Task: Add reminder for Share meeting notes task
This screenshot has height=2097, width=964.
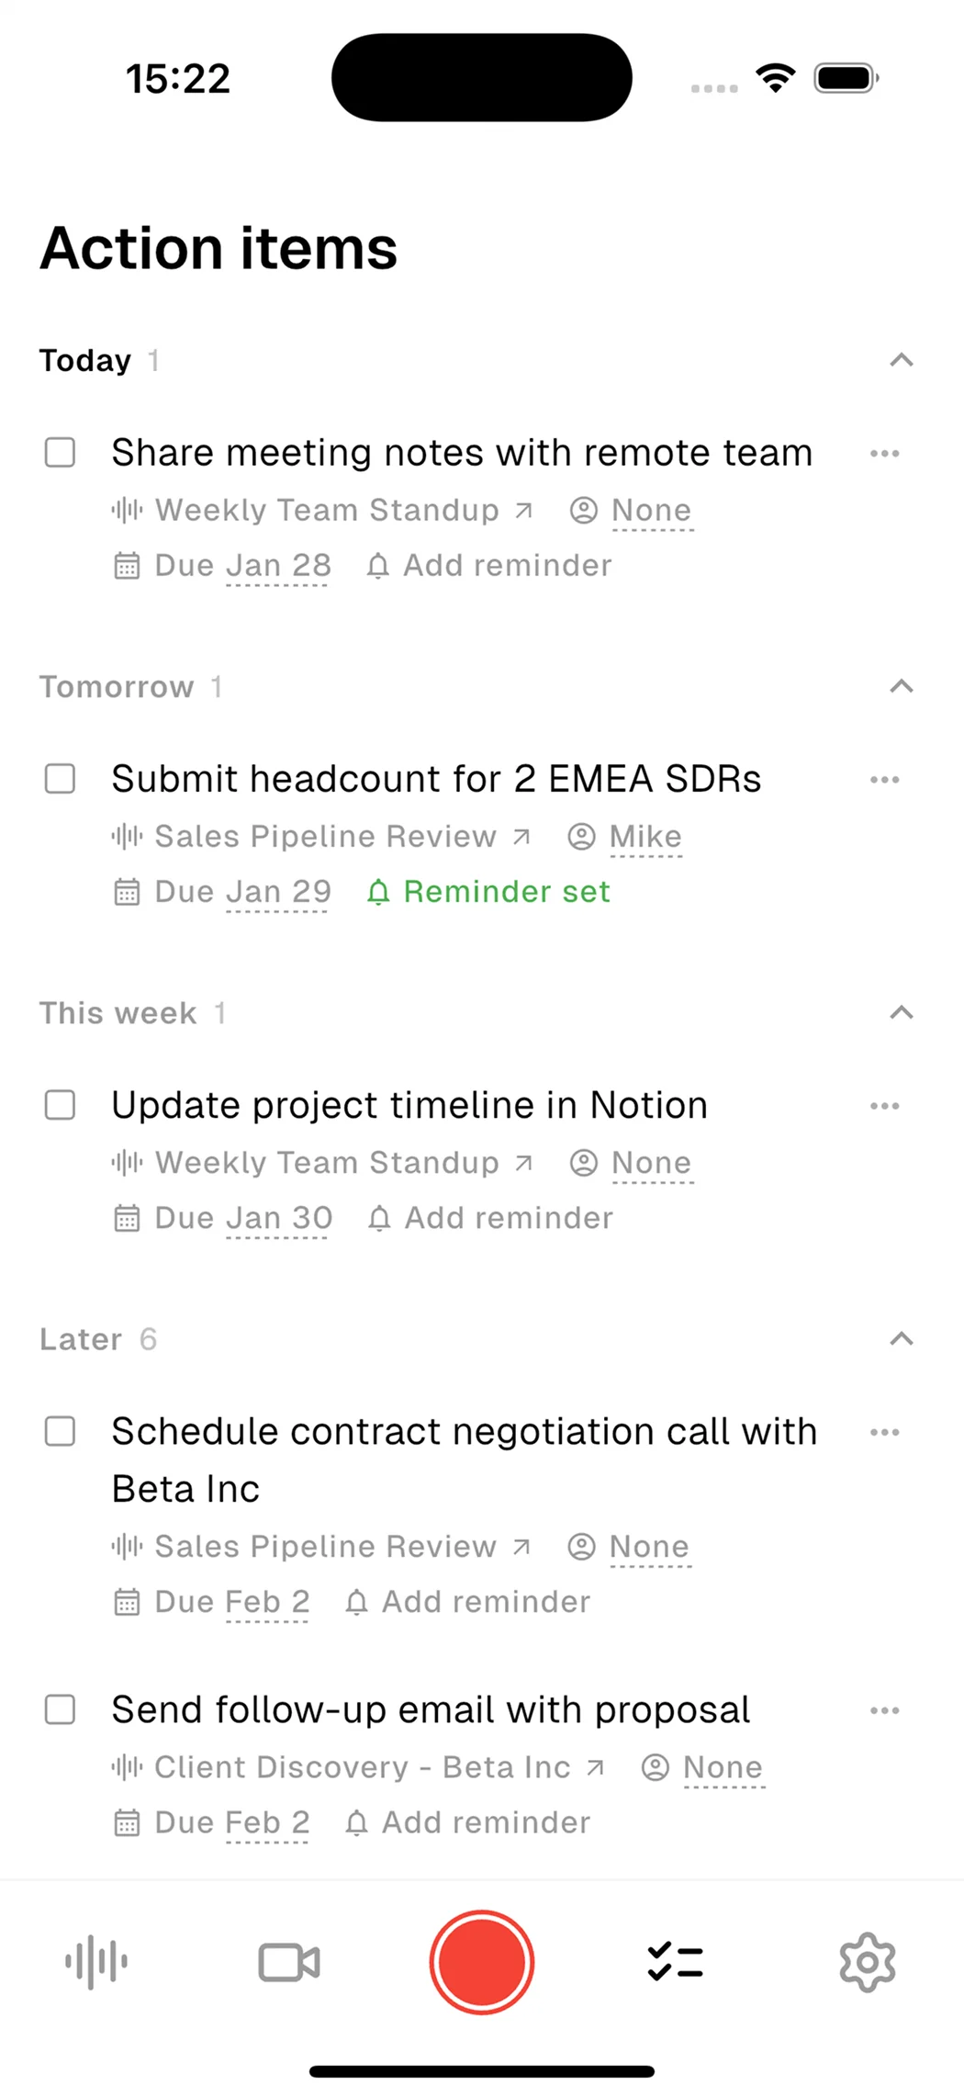Action: click(x=490, y=566)
